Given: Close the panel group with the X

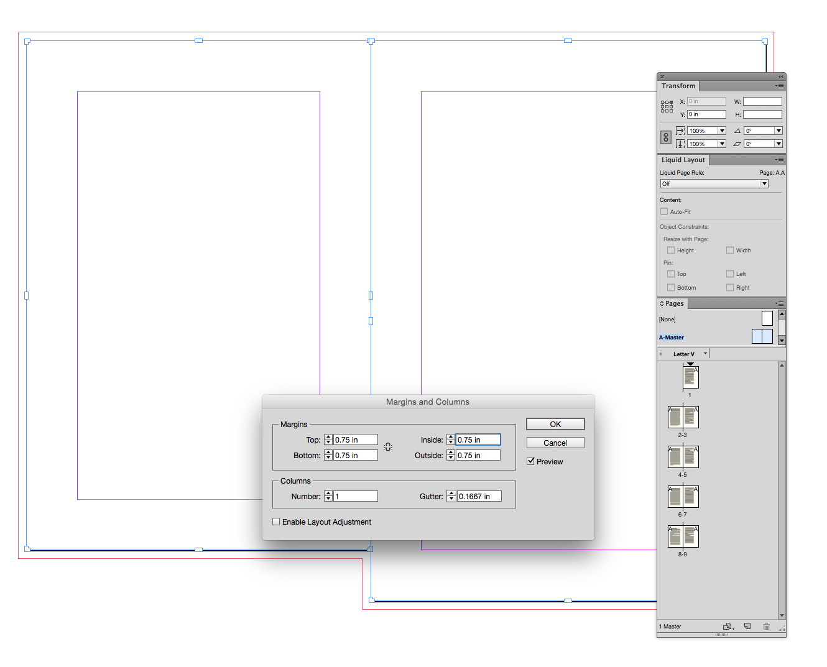Looking at the screenshot, I should point(662,76).
